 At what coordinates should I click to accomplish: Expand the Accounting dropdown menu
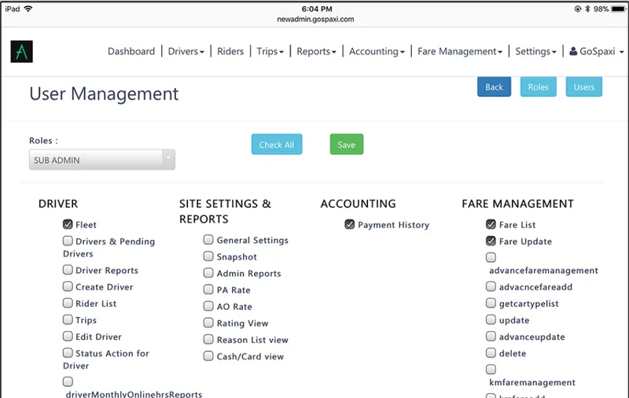tap(377, 51)
